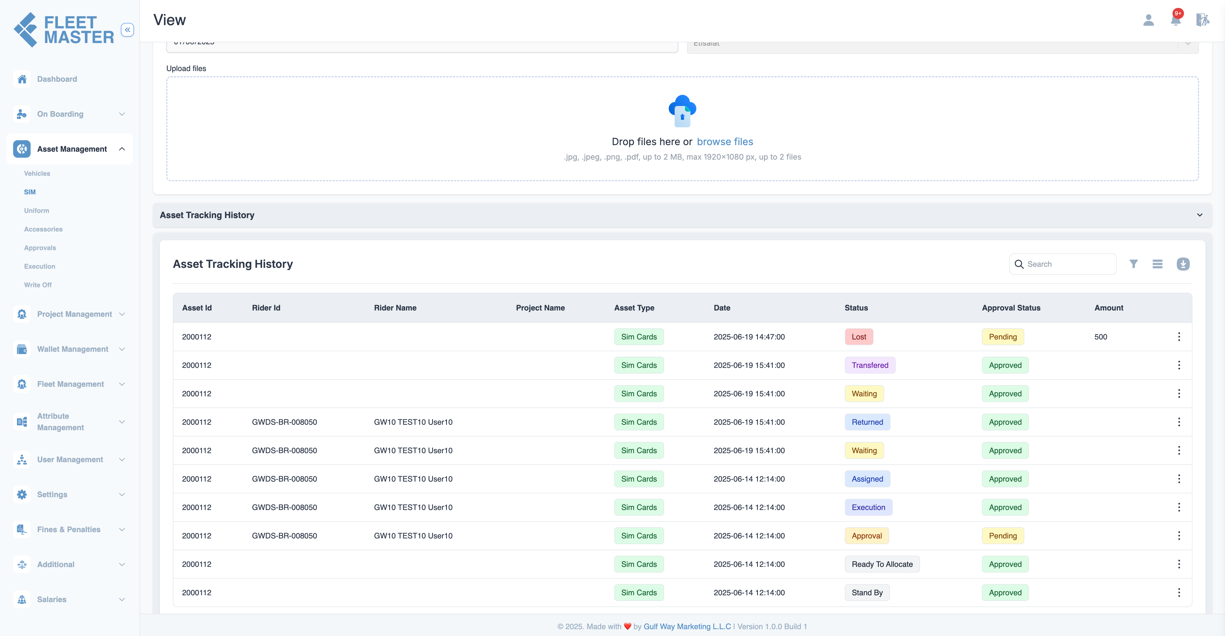Click the browse files link
Viewport: 1225px width, 636px height.
click(x=725, y=142)
